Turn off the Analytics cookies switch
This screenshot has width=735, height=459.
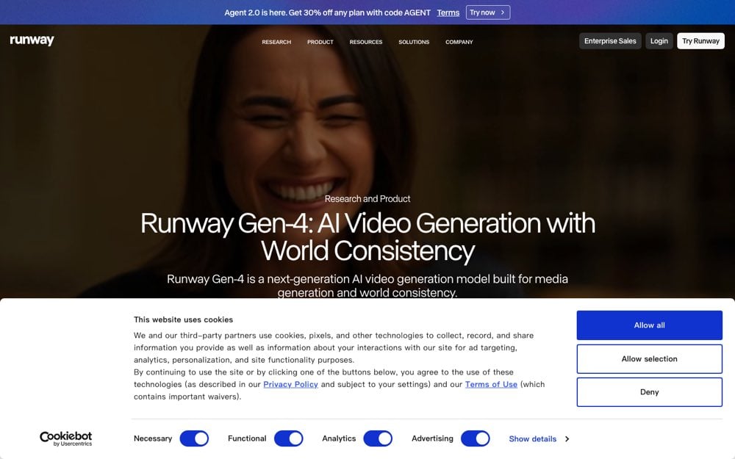coord(378,439)
